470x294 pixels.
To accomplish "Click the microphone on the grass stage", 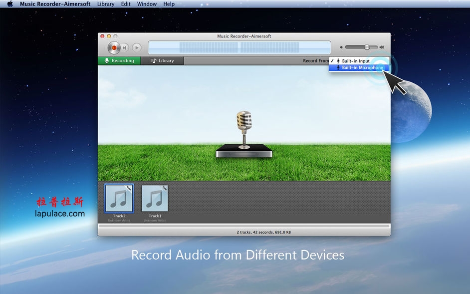I will [x=244, y=127].
